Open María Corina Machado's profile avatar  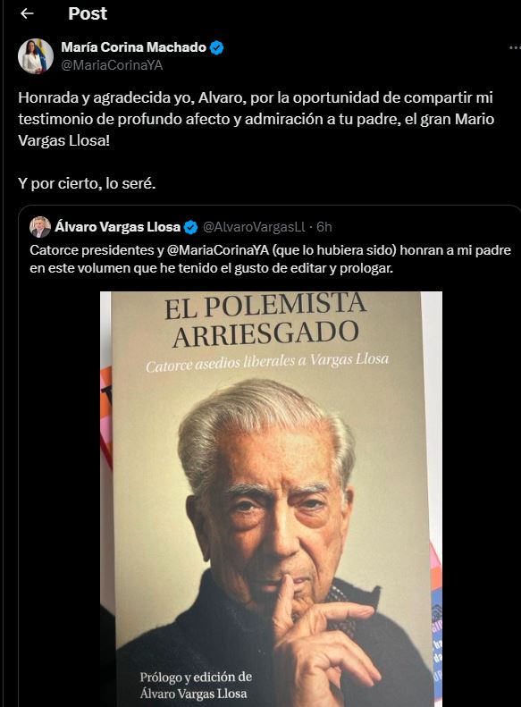pyautogui.click(x=36, y=56)
